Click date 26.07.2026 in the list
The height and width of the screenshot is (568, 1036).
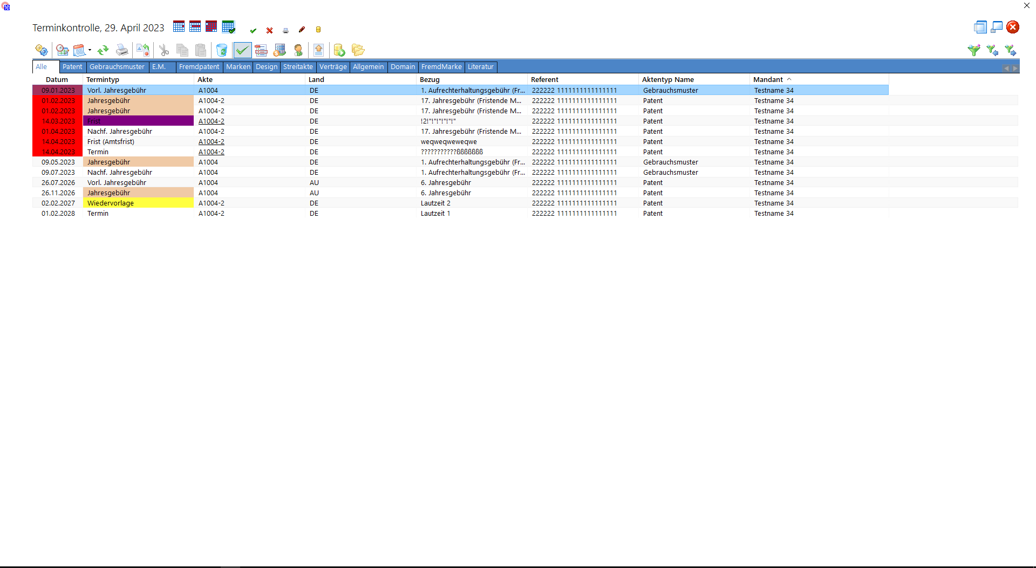58,183
